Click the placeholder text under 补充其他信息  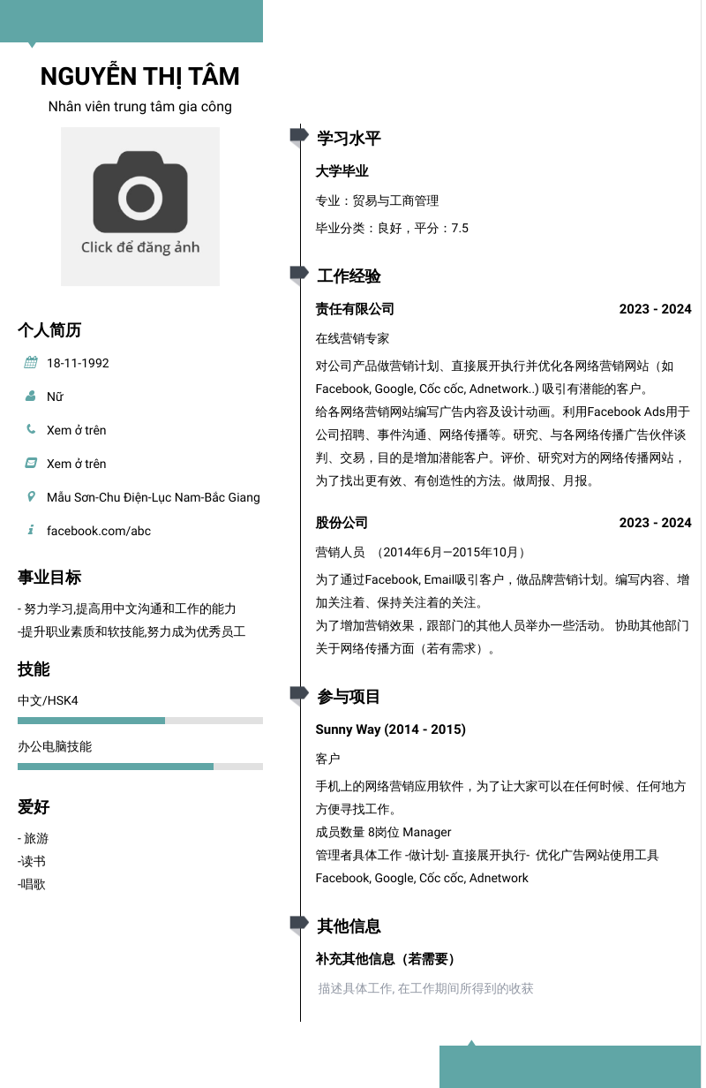click(x=426, y=989)
